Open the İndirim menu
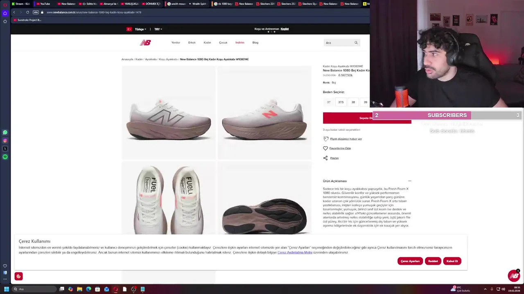The width and height of the screenshot is (524, 294). point(239,42)
